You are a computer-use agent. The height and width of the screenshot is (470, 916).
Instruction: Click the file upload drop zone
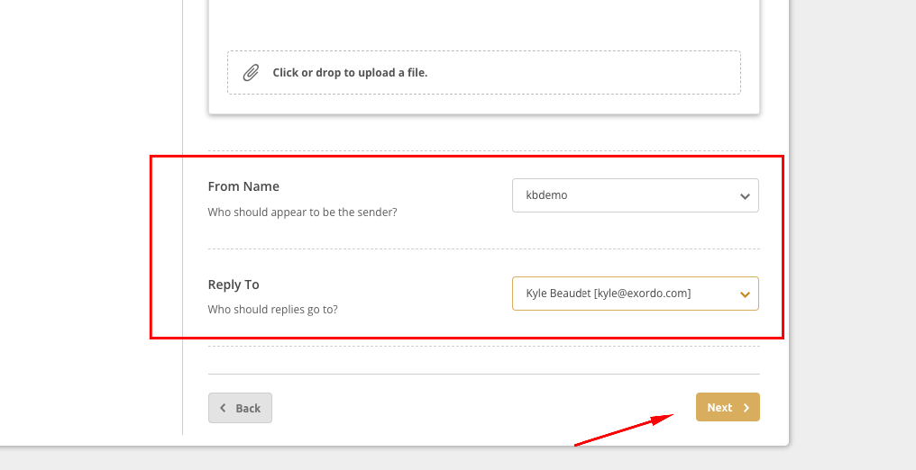[484, 72]
